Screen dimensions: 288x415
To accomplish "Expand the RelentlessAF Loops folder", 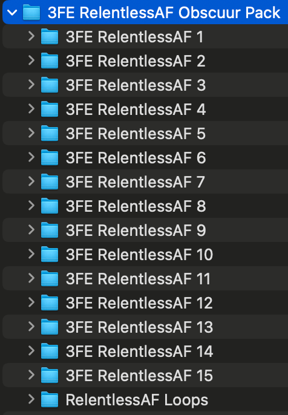I will (x=31, y=399).
